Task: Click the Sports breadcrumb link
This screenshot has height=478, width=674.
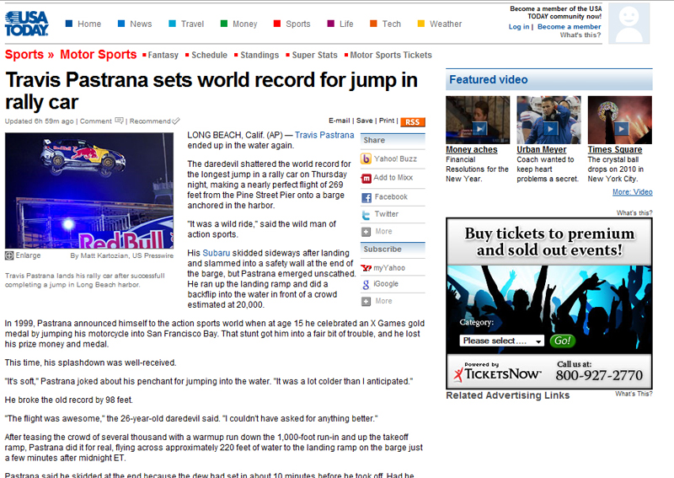Action: point(24,55)
